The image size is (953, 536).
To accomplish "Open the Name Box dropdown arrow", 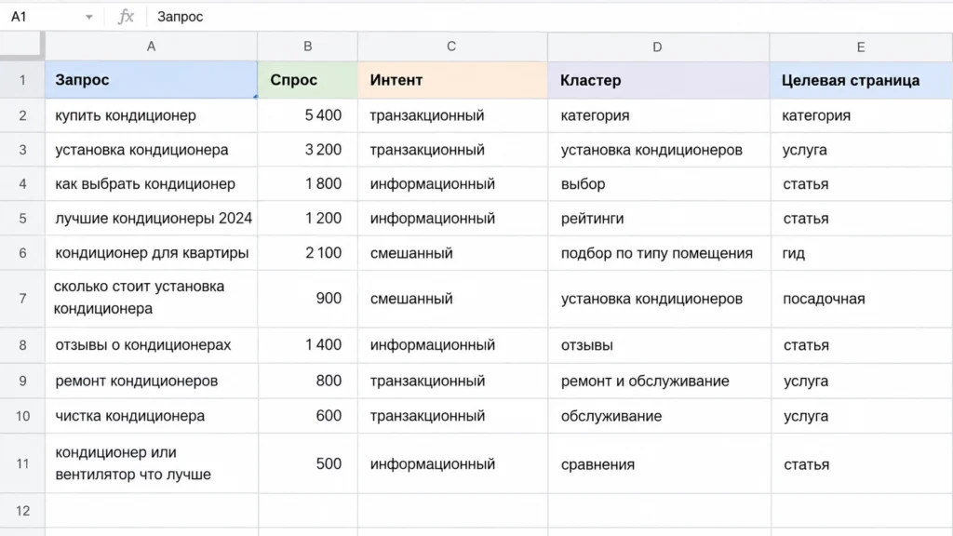I will 88,17.
